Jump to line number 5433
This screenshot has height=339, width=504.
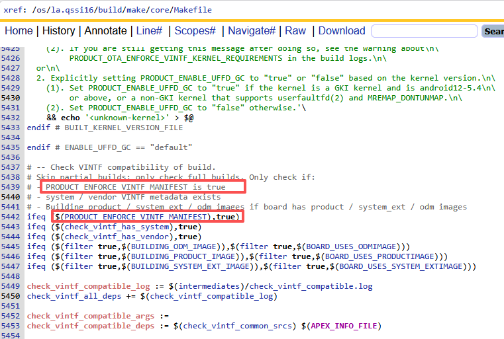11,128
